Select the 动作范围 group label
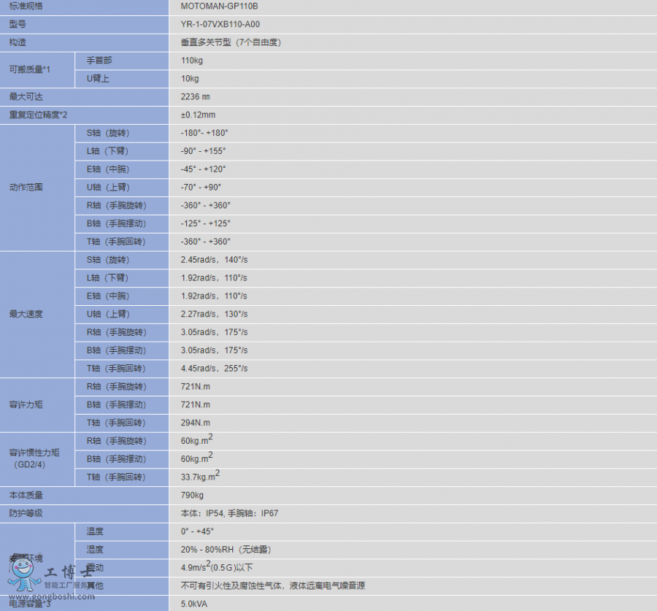 click(26, 187)
